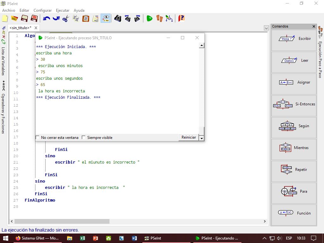Insert an Escribir command from panel
The image size is (324, 243).
pyautogui.click(x=294, y=39)
